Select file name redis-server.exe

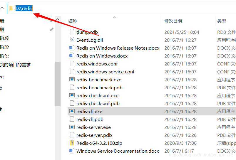coord(94,127)
